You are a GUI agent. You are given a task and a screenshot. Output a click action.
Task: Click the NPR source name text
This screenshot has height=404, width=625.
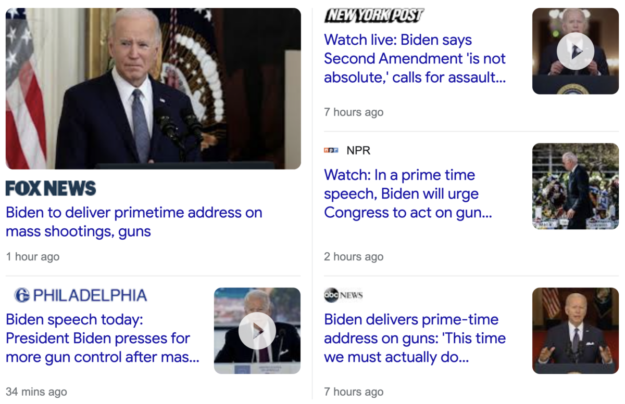(x=358, y=151)
